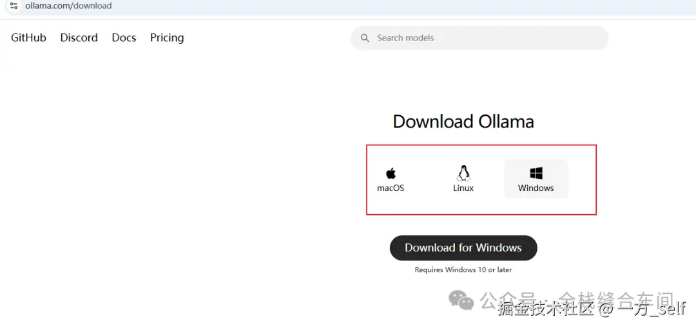Image resolution: width=696 pixels, height=328 pixels.
Task: Click the ollama.com/download address bar URL
Action: click(x=68, y=6)
